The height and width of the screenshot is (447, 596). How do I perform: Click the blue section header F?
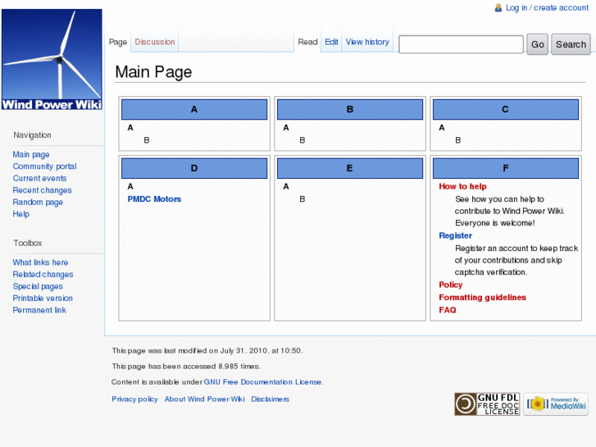506,168
